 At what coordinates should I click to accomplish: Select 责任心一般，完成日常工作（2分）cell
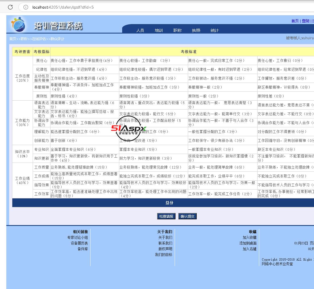[223, 60]
